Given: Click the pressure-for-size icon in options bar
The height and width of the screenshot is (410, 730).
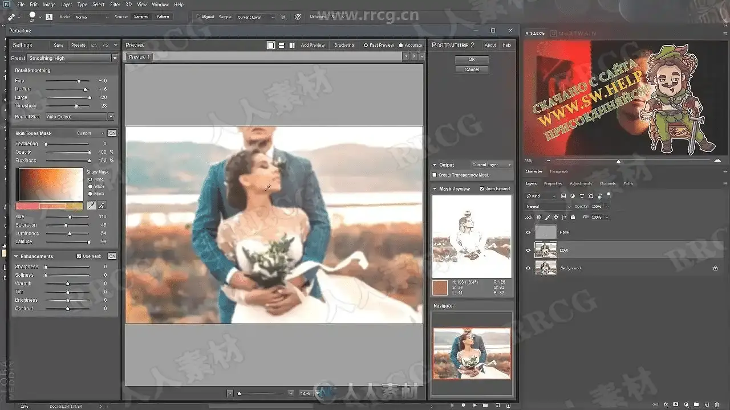Looking at the screenshot, I should pos(298,17).
